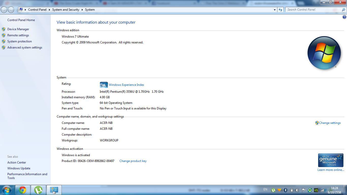
Task: Click the System breadcrumb in address bar
Action: coord(90,10)
